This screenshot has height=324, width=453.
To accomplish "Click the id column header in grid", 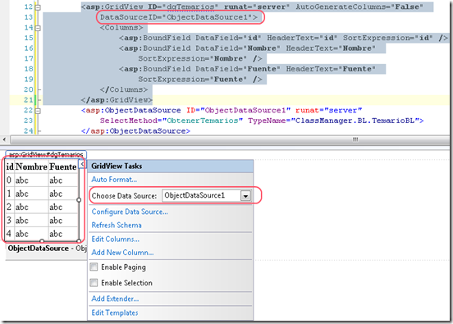I will point(10,167).
